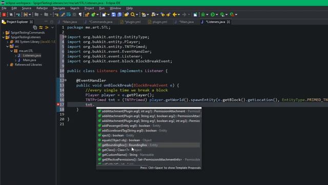Click the green new-class C icon

(93, 14)
